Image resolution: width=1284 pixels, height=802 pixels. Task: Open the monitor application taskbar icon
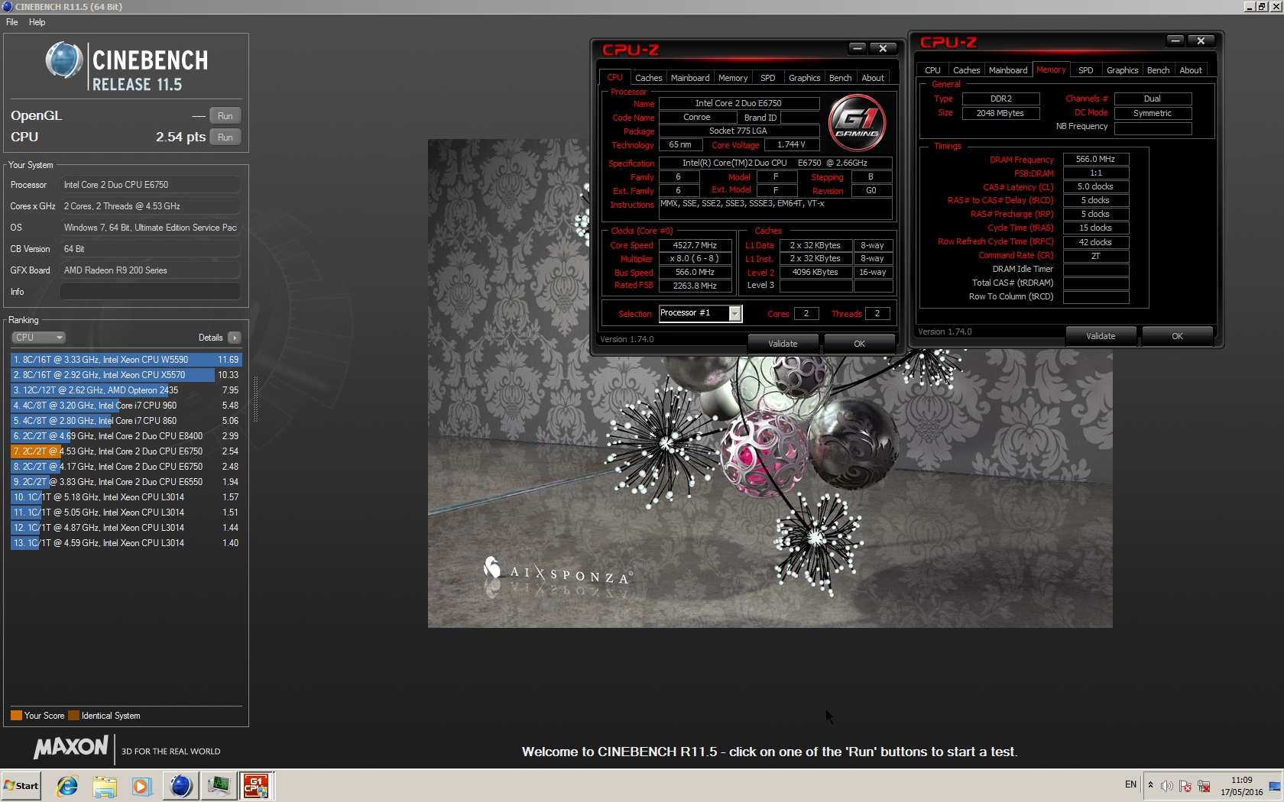click(219, 786)
